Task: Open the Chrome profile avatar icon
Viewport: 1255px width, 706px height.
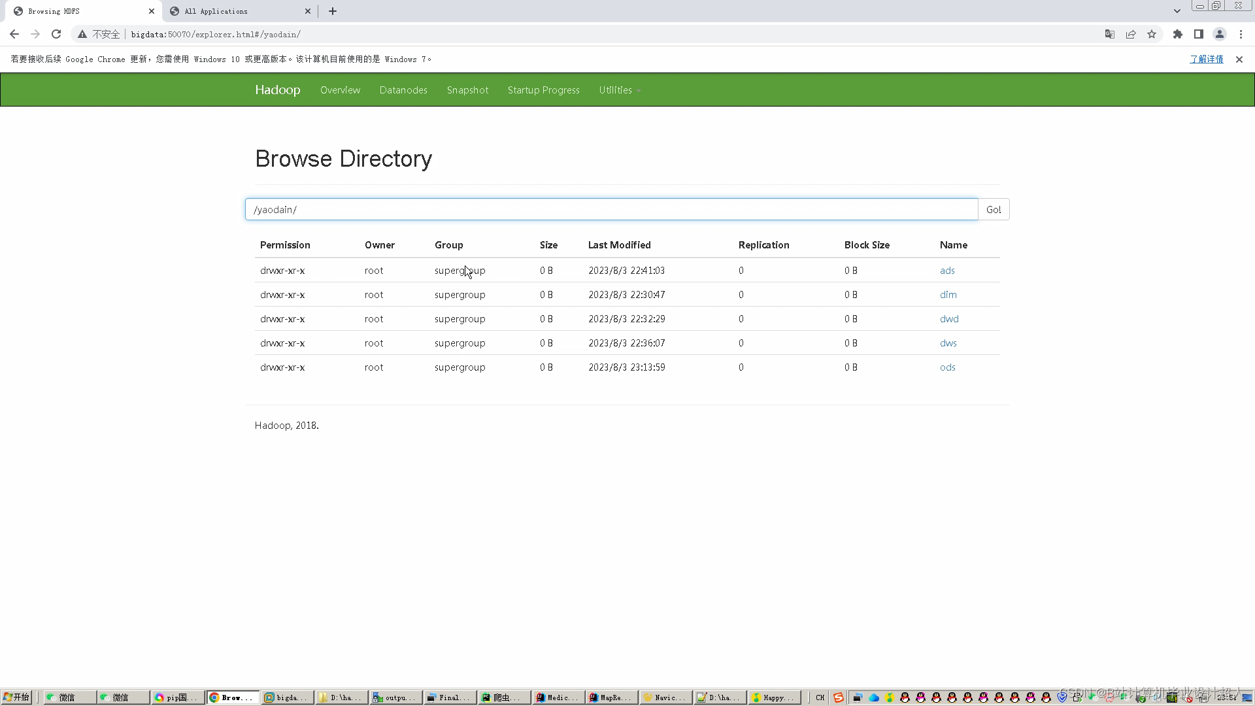Action: (x=1220, y=34)
